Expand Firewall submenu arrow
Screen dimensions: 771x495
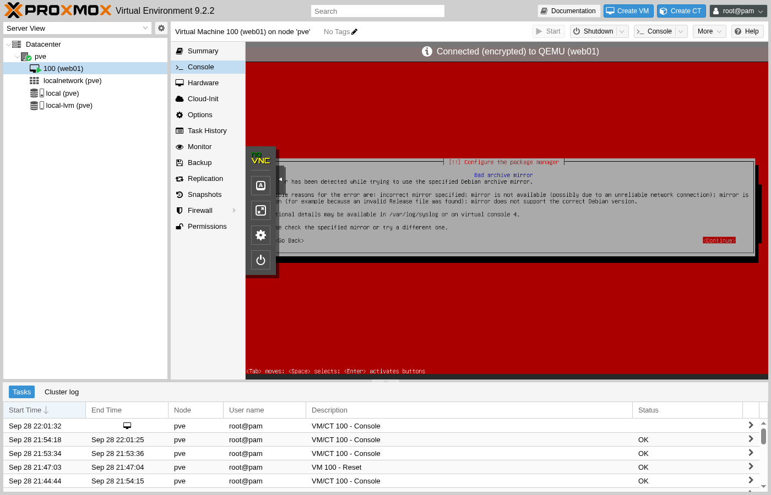[x=235, y=211]
